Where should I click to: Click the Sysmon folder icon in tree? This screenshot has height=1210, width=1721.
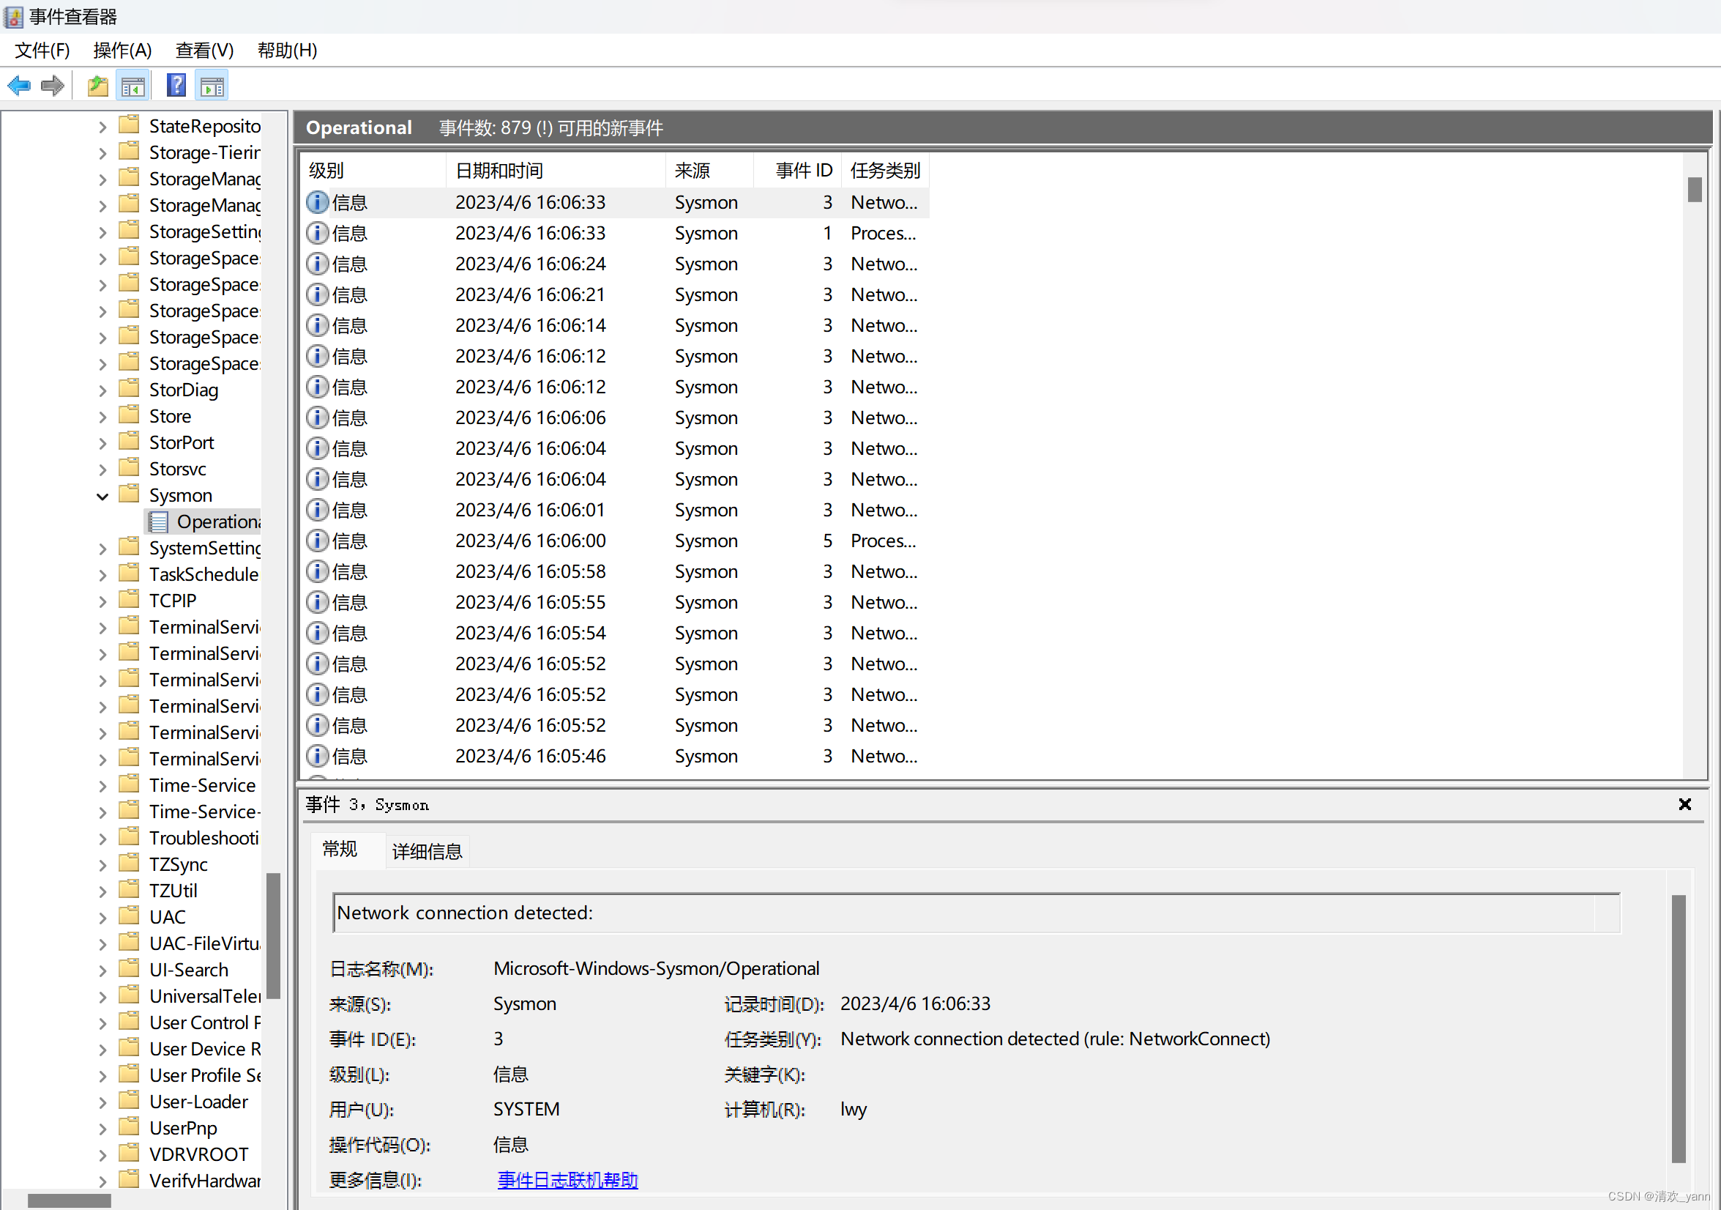(130, 494)
